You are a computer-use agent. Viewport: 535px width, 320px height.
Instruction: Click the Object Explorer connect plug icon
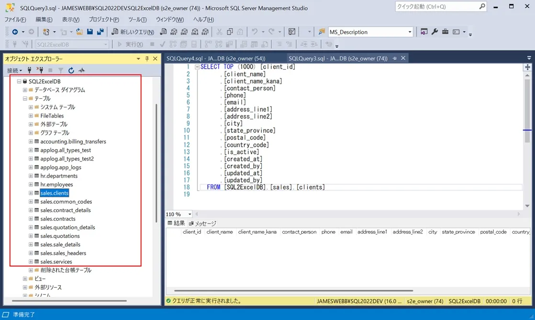[29, 70]
